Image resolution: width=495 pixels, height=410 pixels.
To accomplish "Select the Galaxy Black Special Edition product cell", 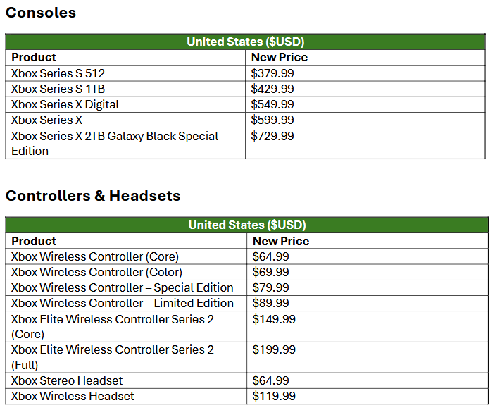I will coord(115,143).
